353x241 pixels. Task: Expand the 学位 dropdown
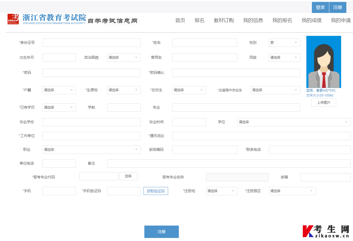pyautogui.click(x=294, y=122)
